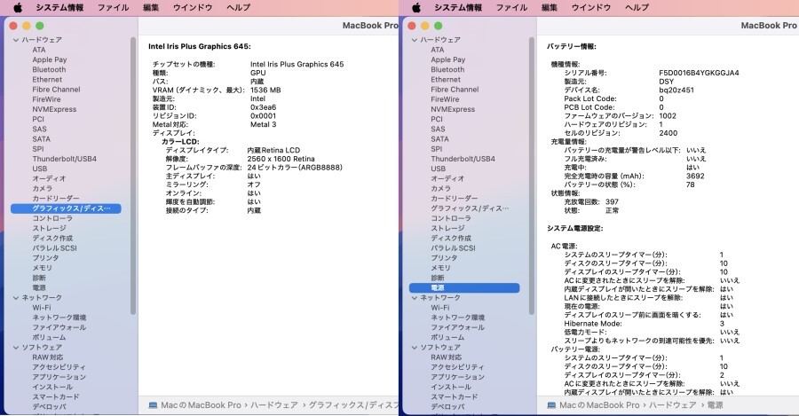Viewport: 799px width, 416px height.
Task: Select SAS in right window sidebar
Action: point(438,129)
